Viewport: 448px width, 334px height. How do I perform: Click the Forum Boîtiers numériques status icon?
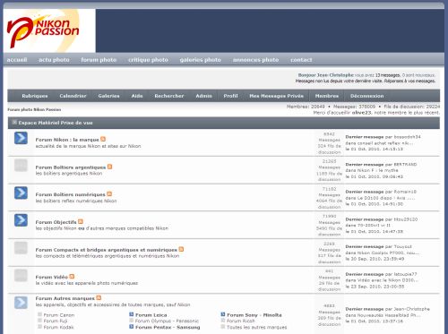21,193
